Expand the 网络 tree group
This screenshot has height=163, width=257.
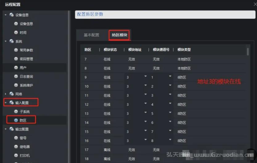coord(6,94)
